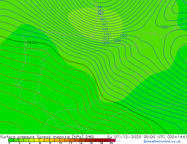Screen dimensions: 187x144
Task: Choose the orange swatch above label 10
Action: (62, 140)
